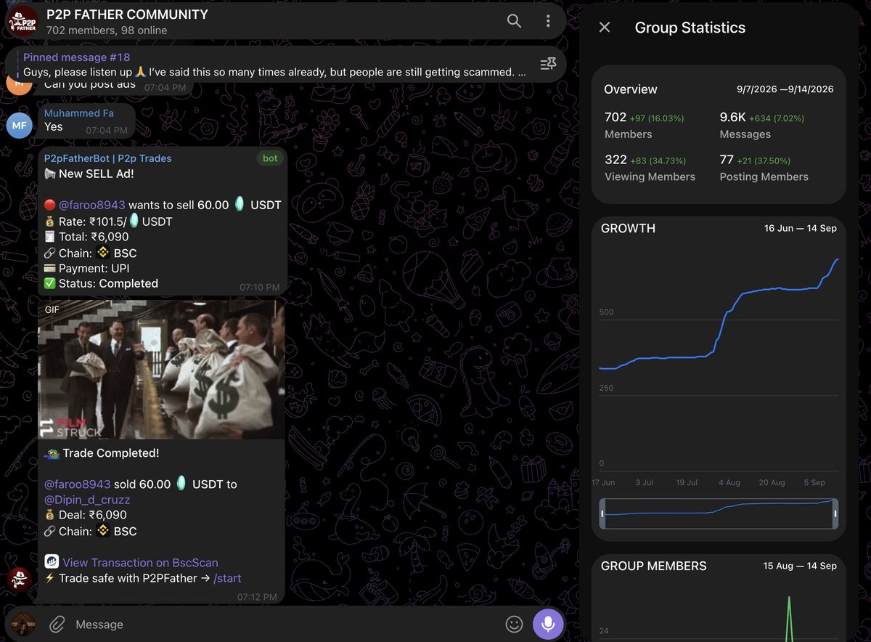Click the 702 members, 98 online subtitle
This screenshot has width=871, height=642.
pyautogui.click(x=107, y=31)
